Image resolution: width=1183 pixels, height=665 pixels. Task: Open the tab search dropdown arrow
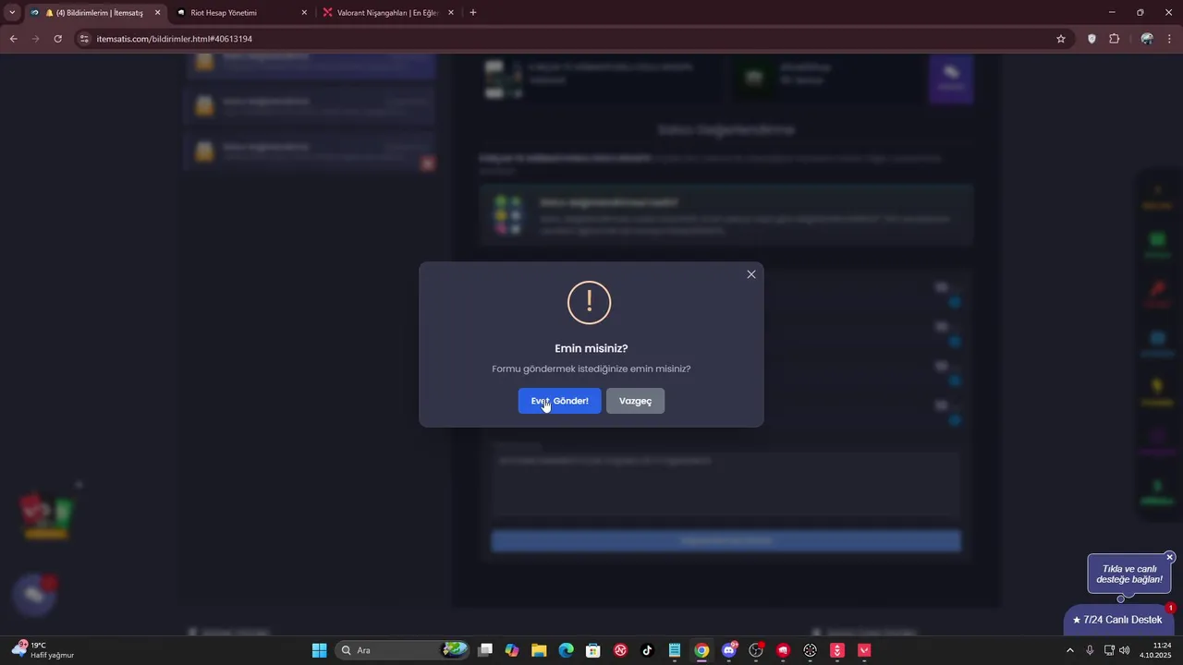[12, 13]
